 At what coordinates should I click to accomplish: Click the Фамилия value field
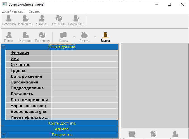(x=85, y=53)
